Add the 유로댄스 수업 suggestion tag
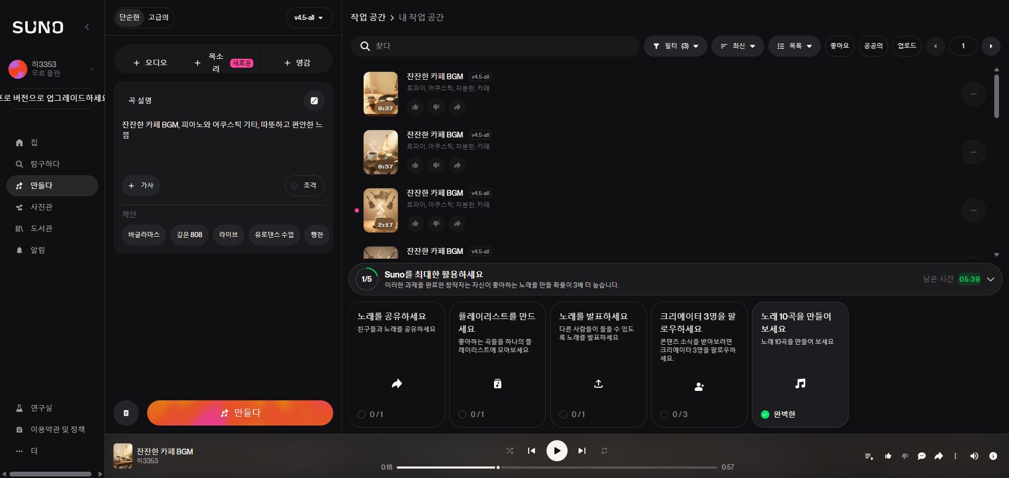The height and width of the screenshot is (478, 1009). click(274, 235)
